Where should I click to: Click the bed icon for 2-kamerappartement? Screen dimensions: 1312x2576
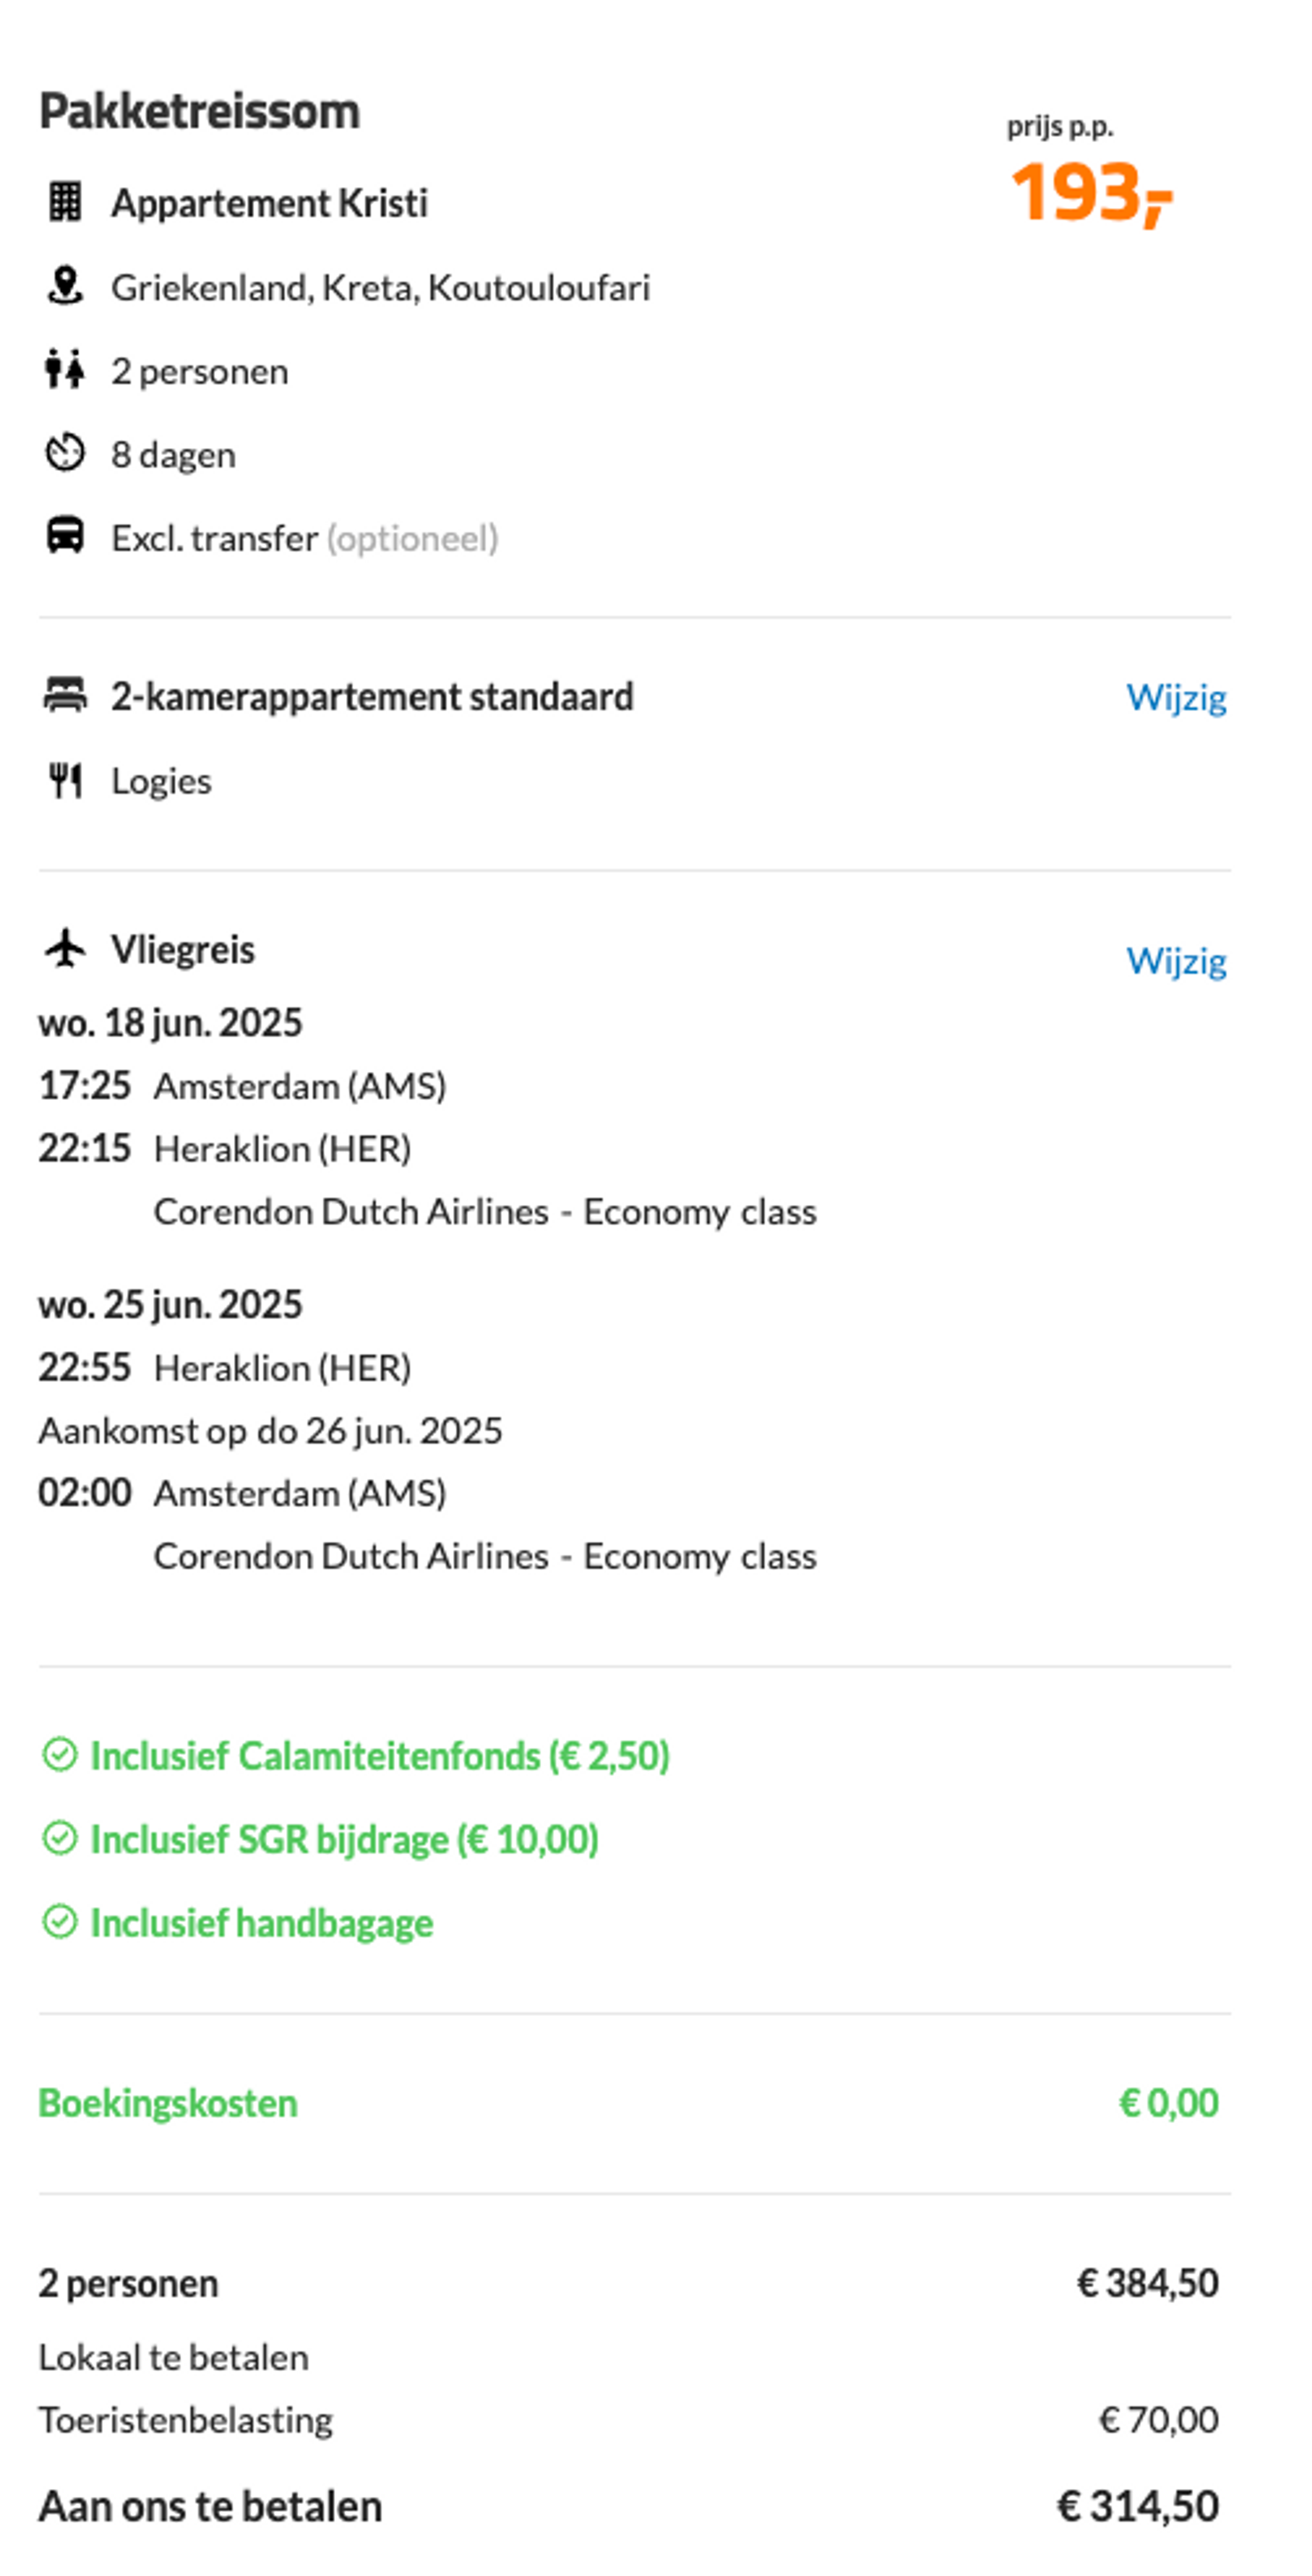[x=65, y=695]
